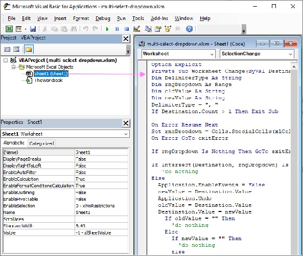Run the macro with the green play icon
The image size is (303, 256).
pyautogui.click(x=107, y=29)
